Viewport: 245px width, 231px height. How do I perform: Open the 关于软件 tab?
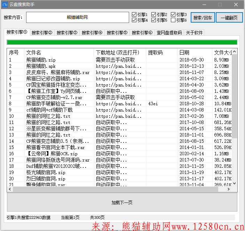(194, 33)
